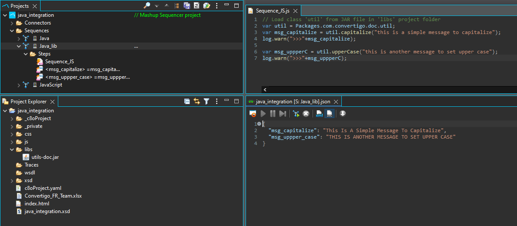Expand the Connectors folder in Projects tree
This screenshot has width=517, height=226.
(12, 23)
